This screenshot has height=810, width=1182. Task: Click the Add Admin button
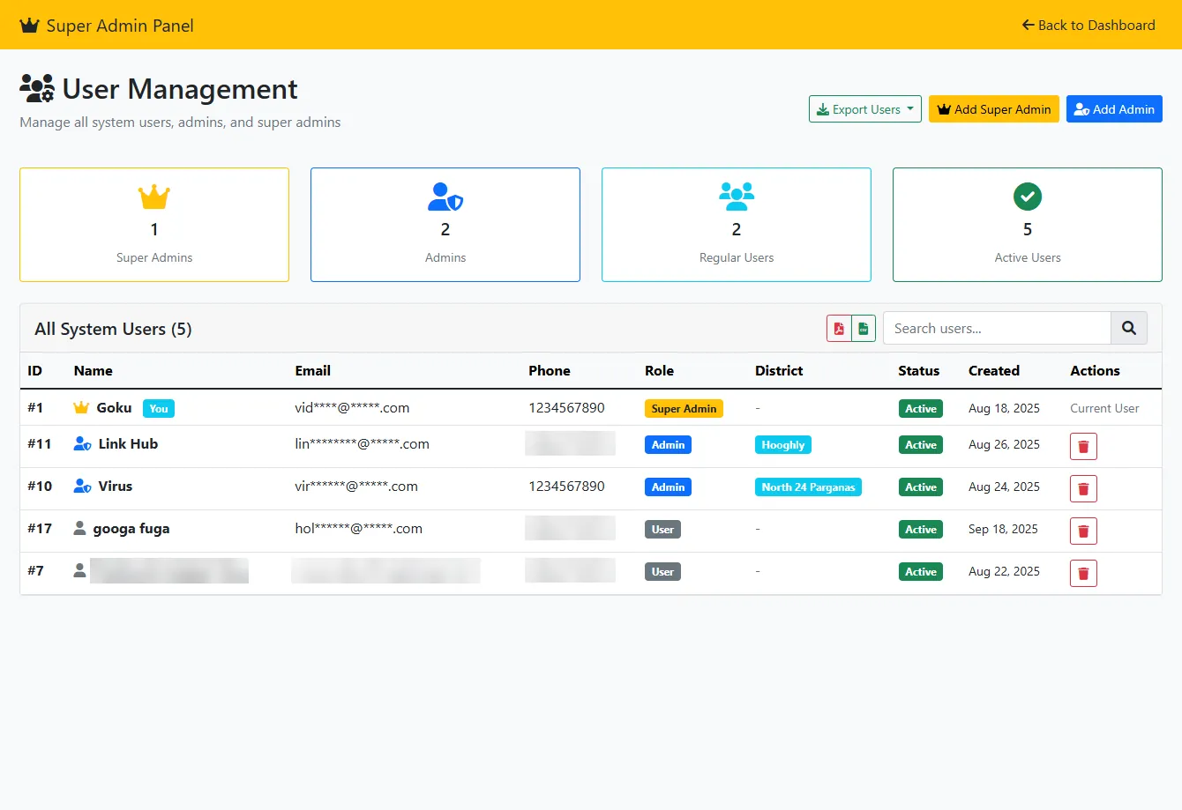pos(1114,109)
